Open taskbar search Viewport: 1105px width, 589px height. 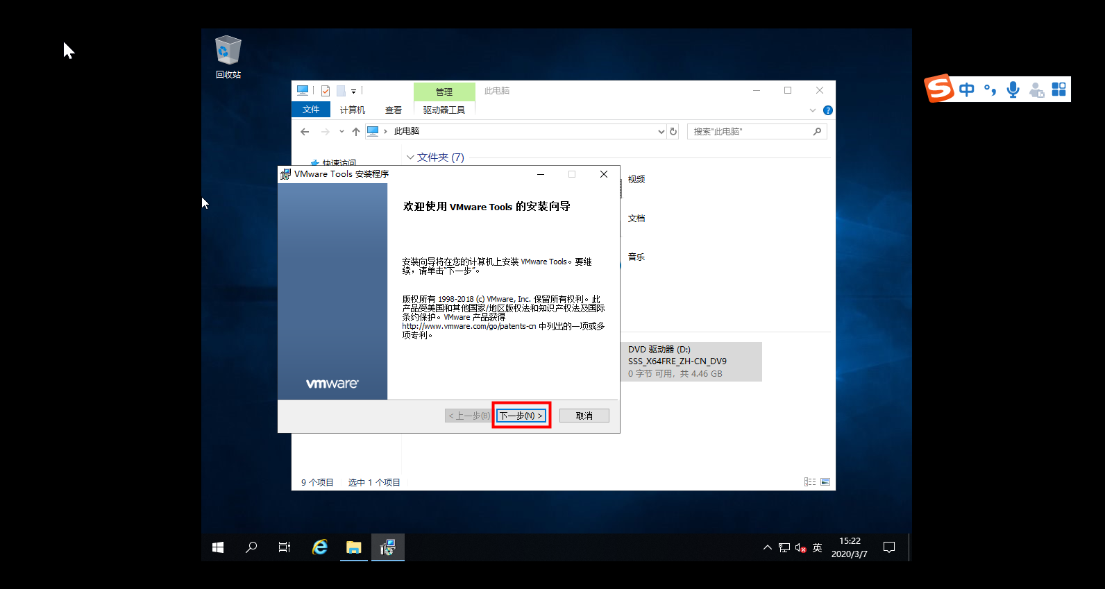251,547
